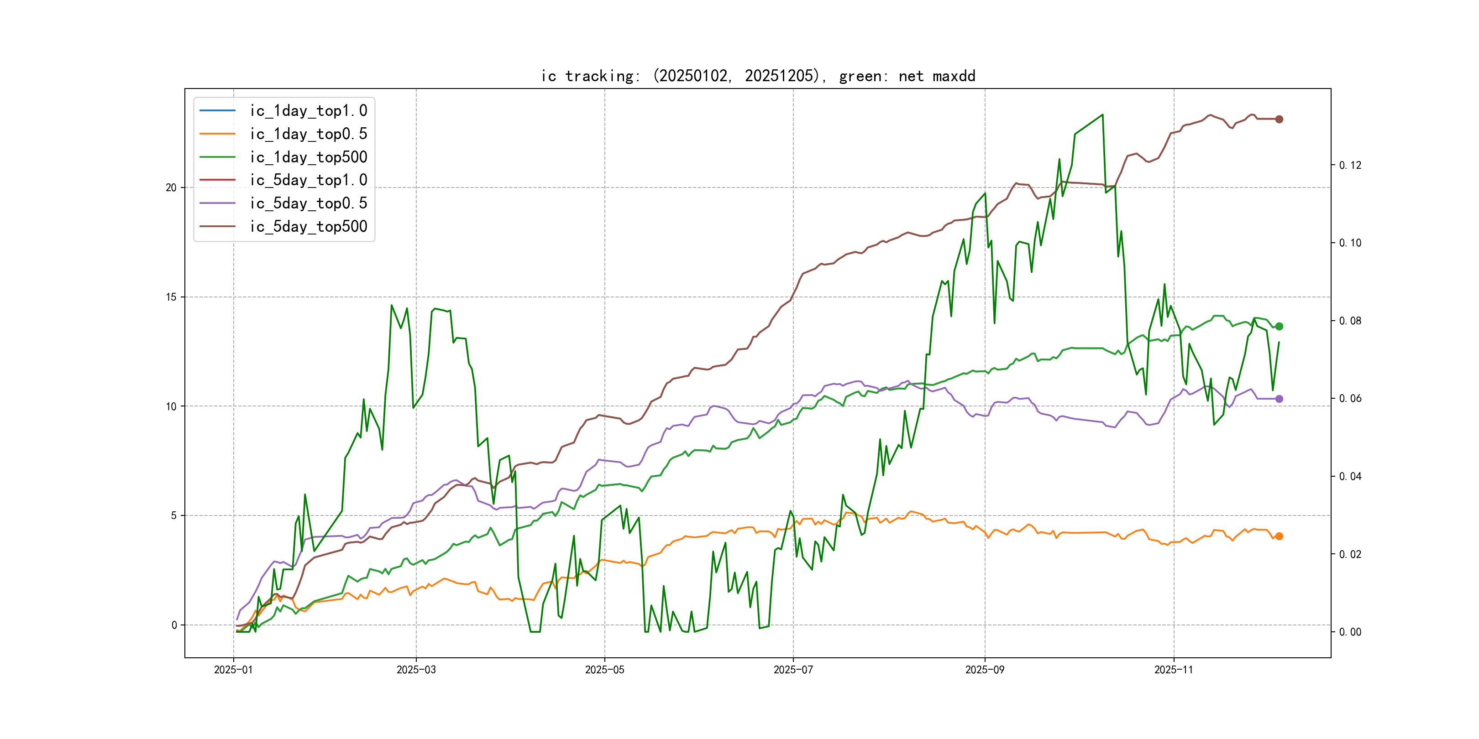Select the ic_5day_top1.0 legend label

point(308,180)
